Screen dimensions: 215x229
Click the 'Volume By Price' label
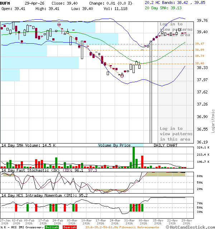pyautogui.click(x=115, y=146)
